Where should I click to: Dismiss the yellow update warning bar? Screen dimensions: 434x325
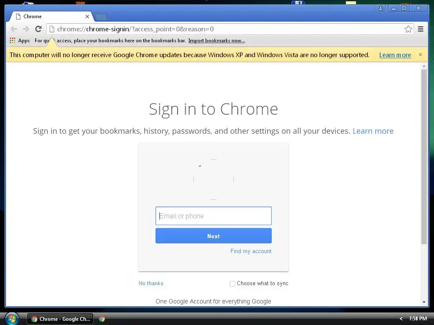click(x=420, y=55)
